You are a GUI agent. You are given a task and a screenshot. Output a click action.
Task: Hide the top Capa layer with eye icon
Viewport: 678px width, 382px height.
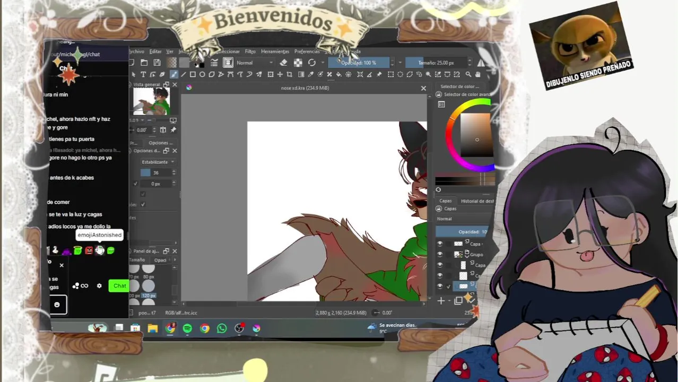point(440,244)
